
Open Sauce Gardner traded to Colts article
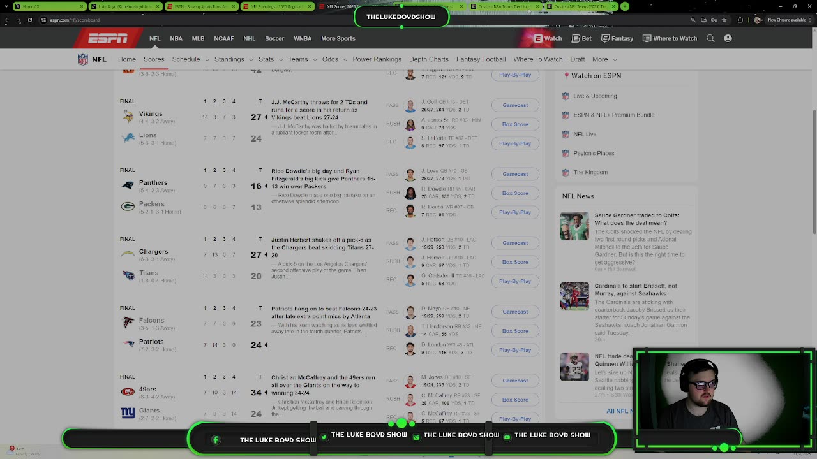tap(637, 219)
